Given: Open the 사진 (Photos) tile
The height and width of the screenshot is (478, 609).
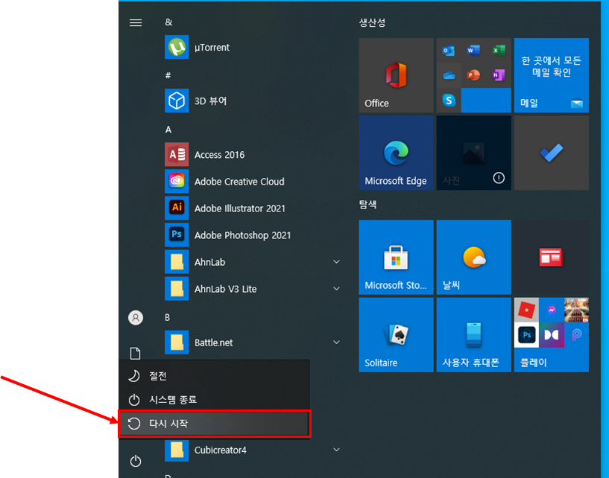Looking at the screenshot, I should click(473, 153).
